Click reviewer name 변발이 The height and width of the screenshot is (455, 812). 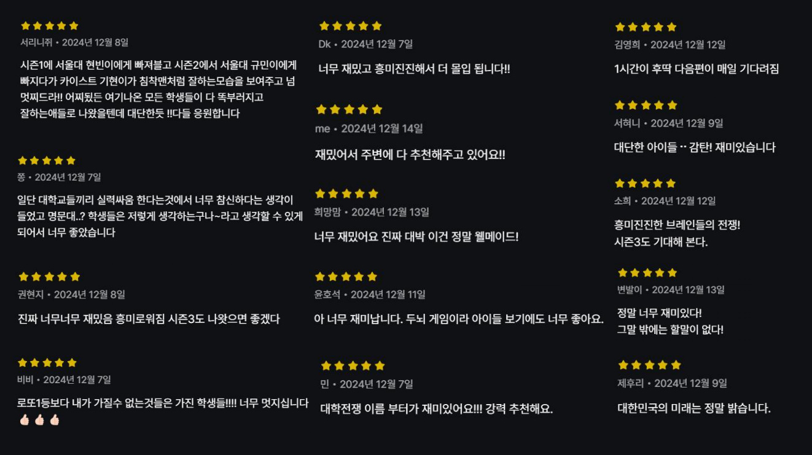[630, 290]
